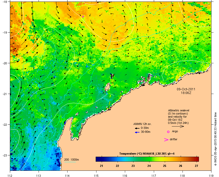Click the 'drifter' legend label
Viewport: 219px width, 177px height.
pos(174,139)
